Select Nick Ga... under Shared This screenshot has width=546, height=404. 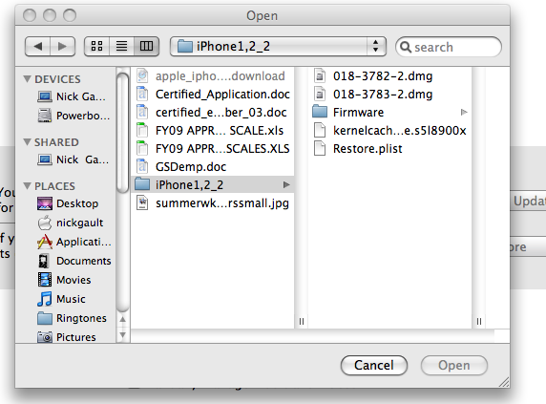(73, 159)
